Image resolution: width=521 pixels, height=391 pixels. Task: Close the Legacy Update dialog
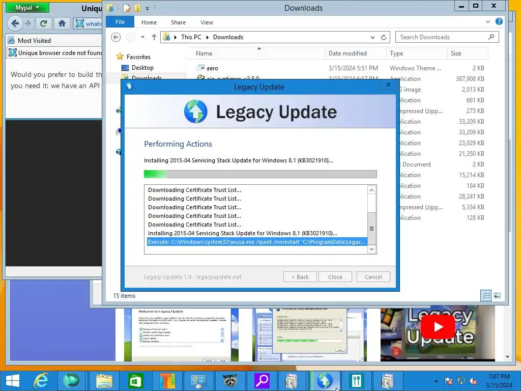[x=388, y=85]
